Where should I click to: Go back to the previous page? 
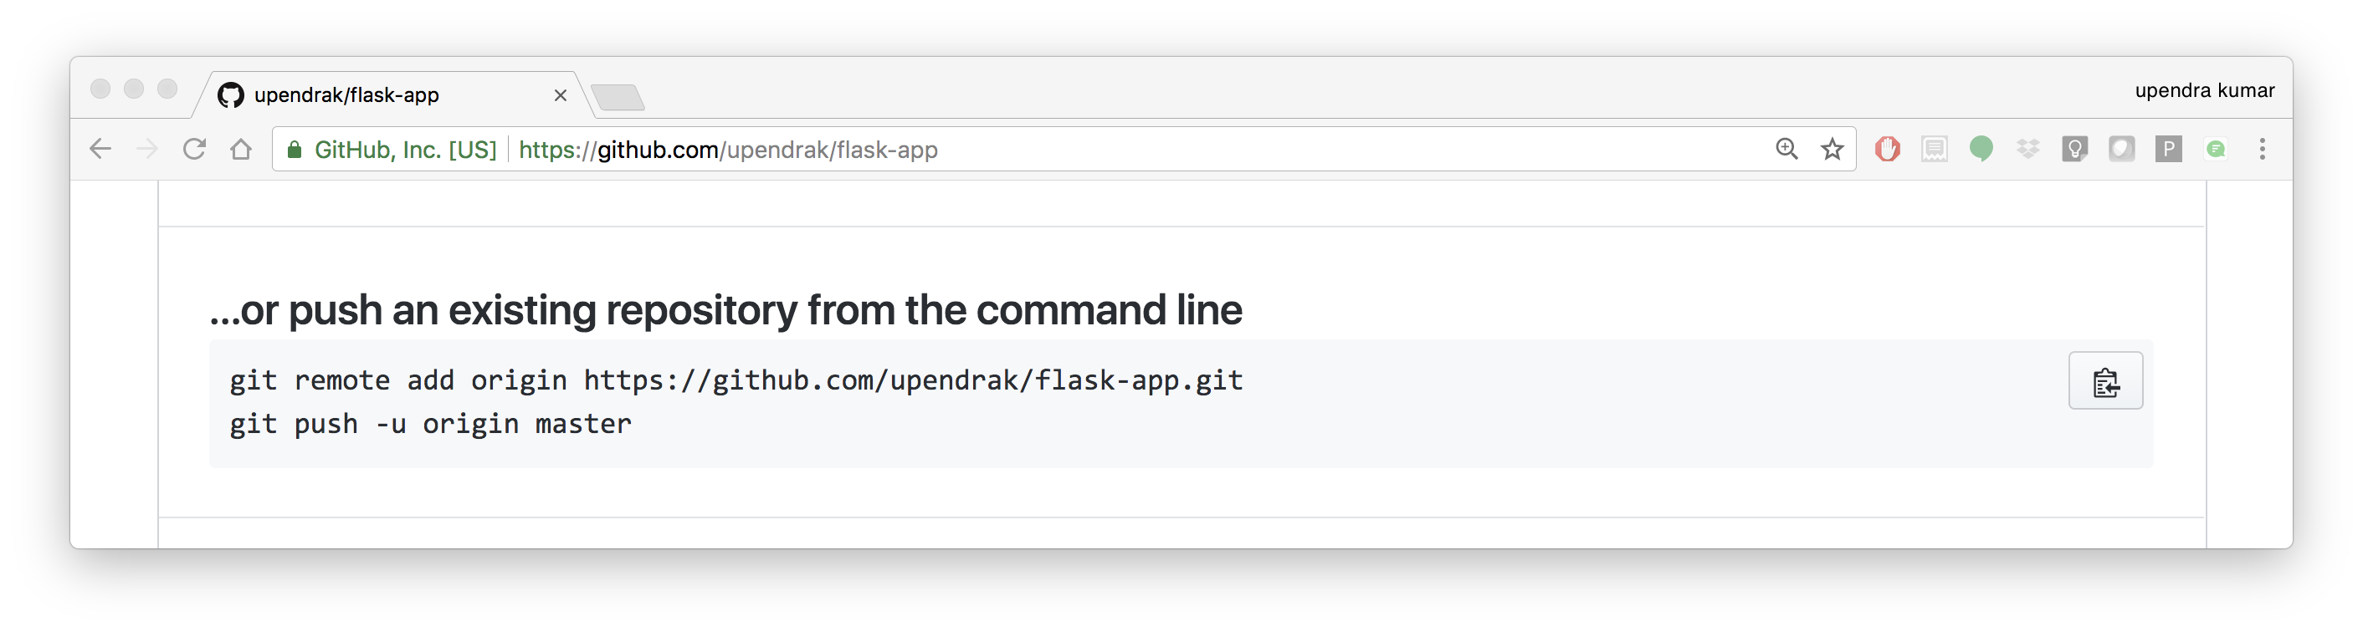click(100, 148)
